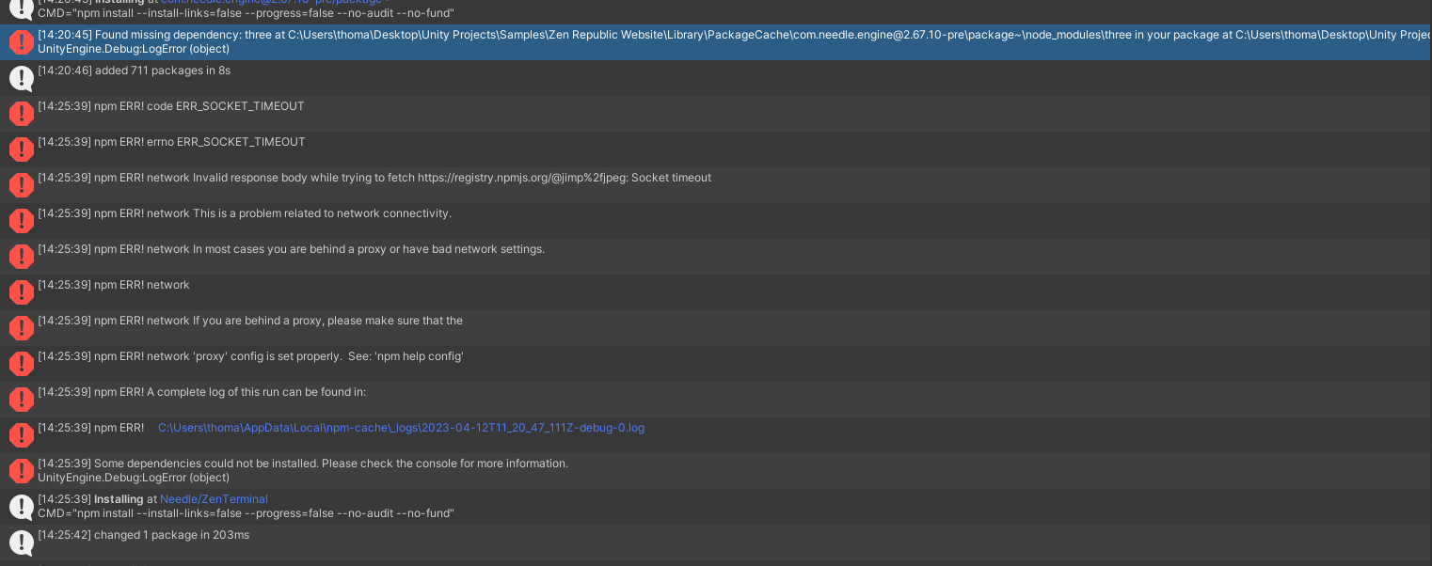Click error icon for "Invalid response body" message
The image size is (1432, 566).
[x=21, y=185]
